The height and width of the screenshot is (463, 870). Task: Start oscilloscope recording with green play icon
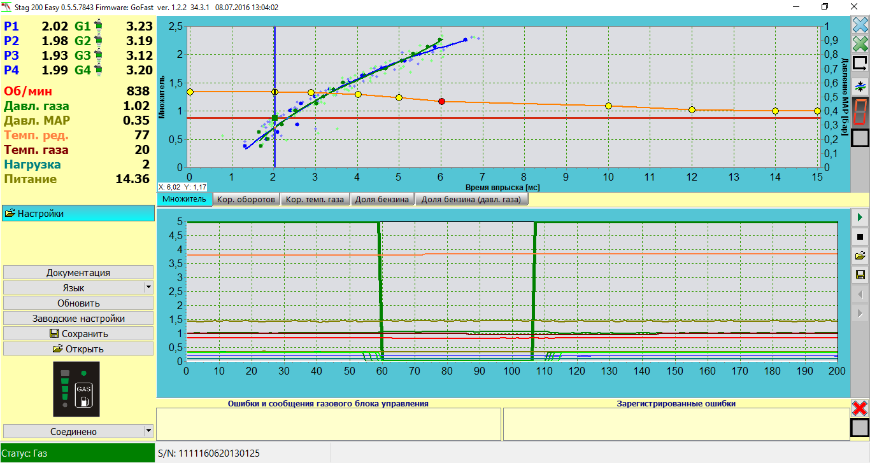click(860, 218)
